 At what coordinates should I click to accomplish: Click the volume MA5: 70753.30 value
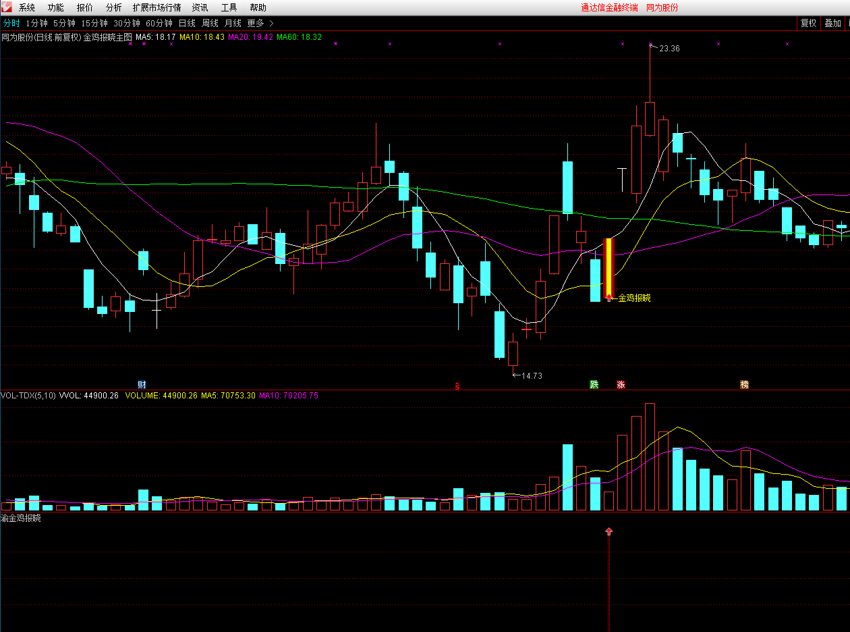[228, 396]
